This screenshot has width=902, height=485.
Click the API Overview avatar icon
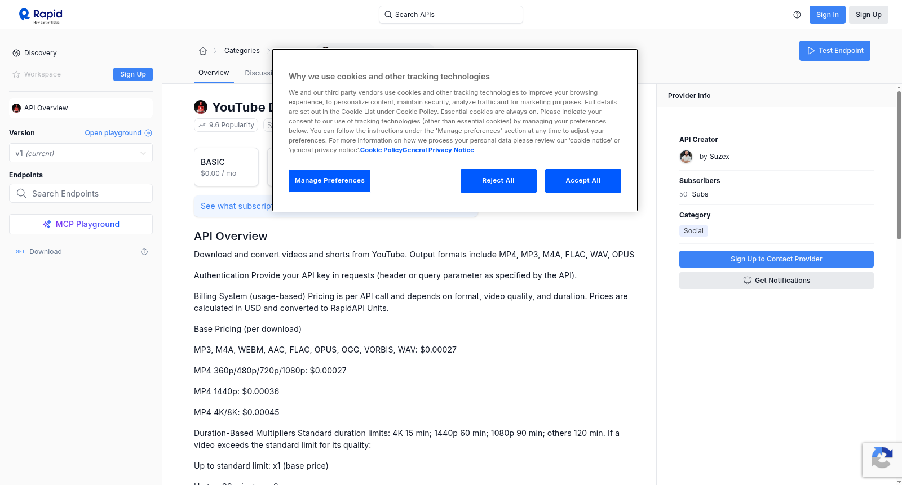16,108
